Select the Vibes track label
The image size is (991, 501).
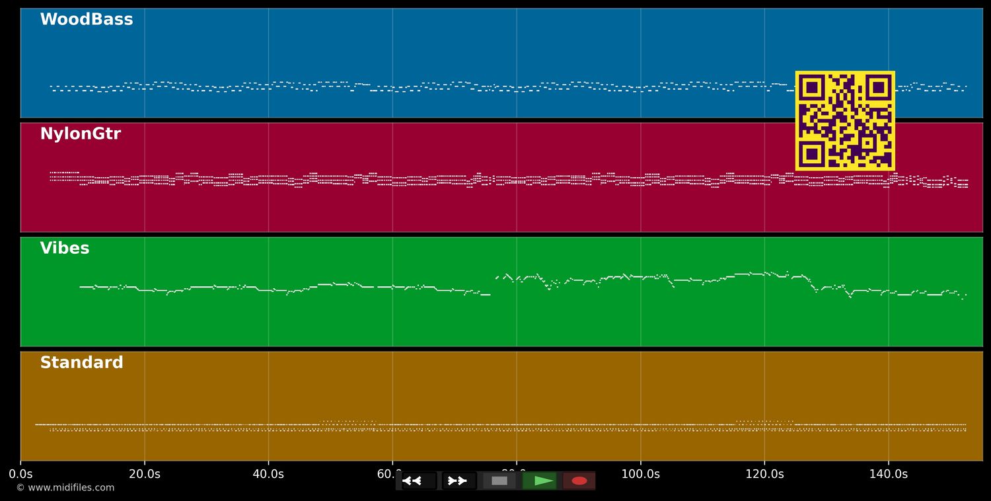(65, 249)
